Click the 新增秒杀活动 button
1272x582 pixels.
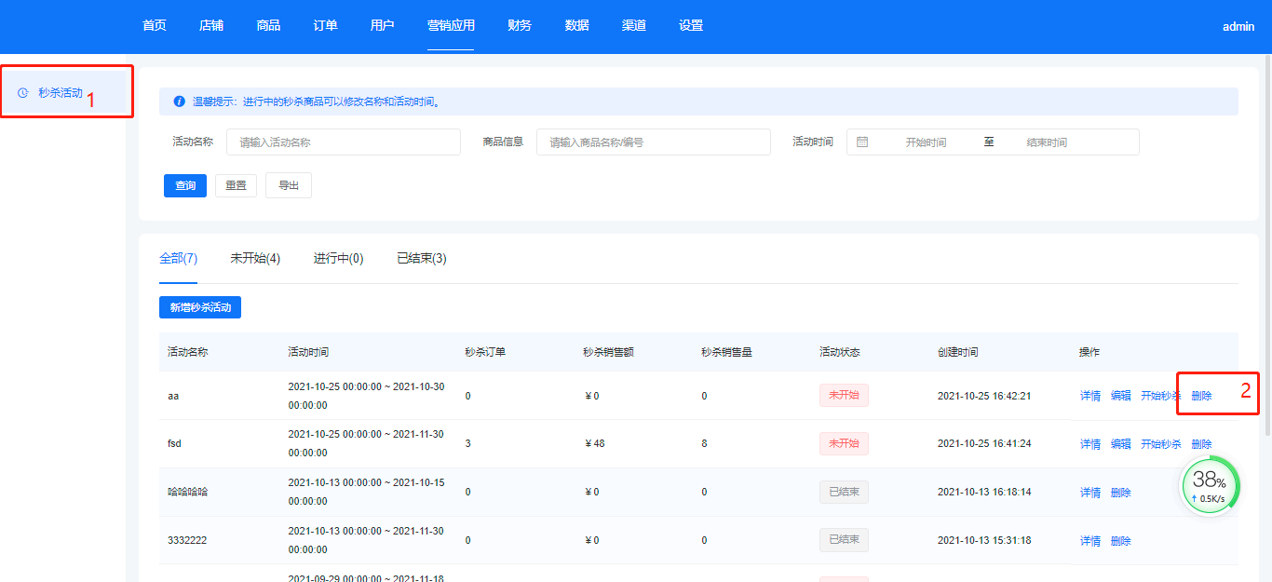click(200, 307)
